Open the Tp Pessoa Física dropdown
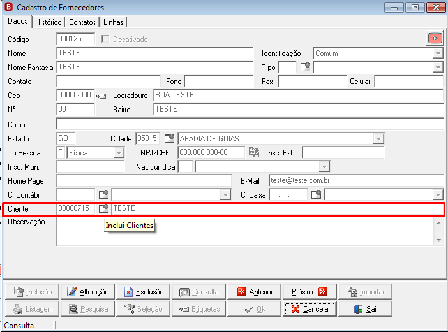 (119, 153)
